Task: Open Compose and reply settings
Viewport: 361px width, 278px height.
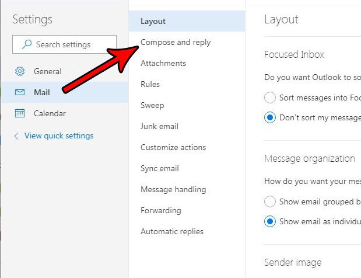Action: [176, 42]
